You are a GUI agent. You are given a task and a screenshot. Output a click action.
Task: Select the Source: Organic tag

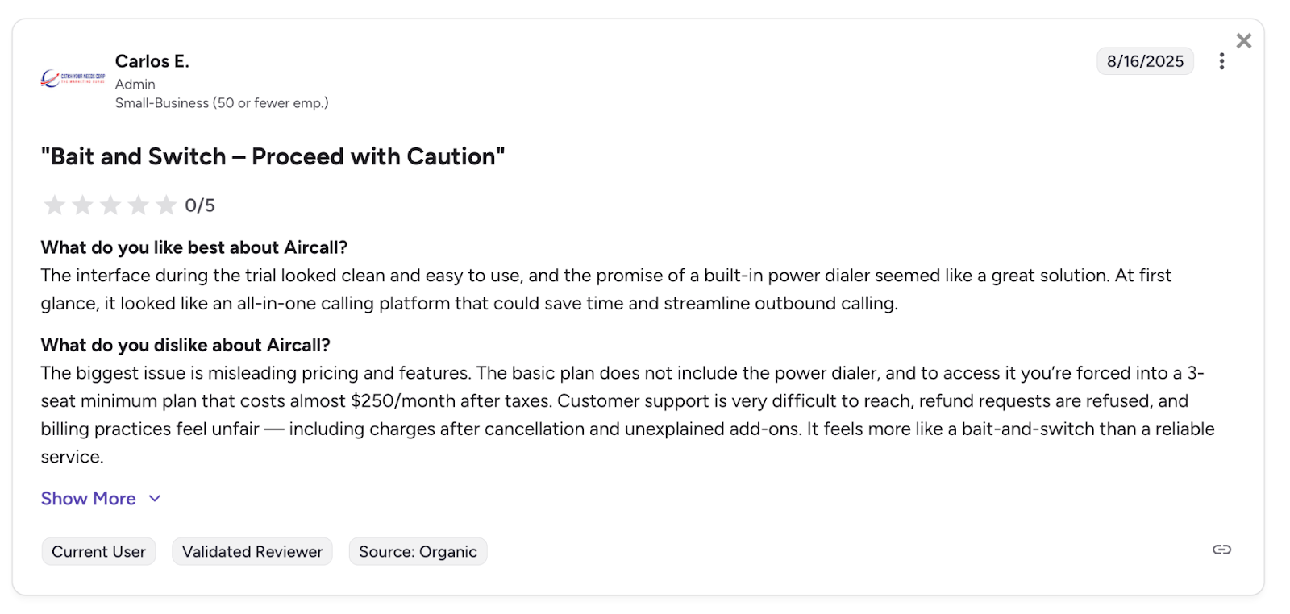tap(417, 551)
